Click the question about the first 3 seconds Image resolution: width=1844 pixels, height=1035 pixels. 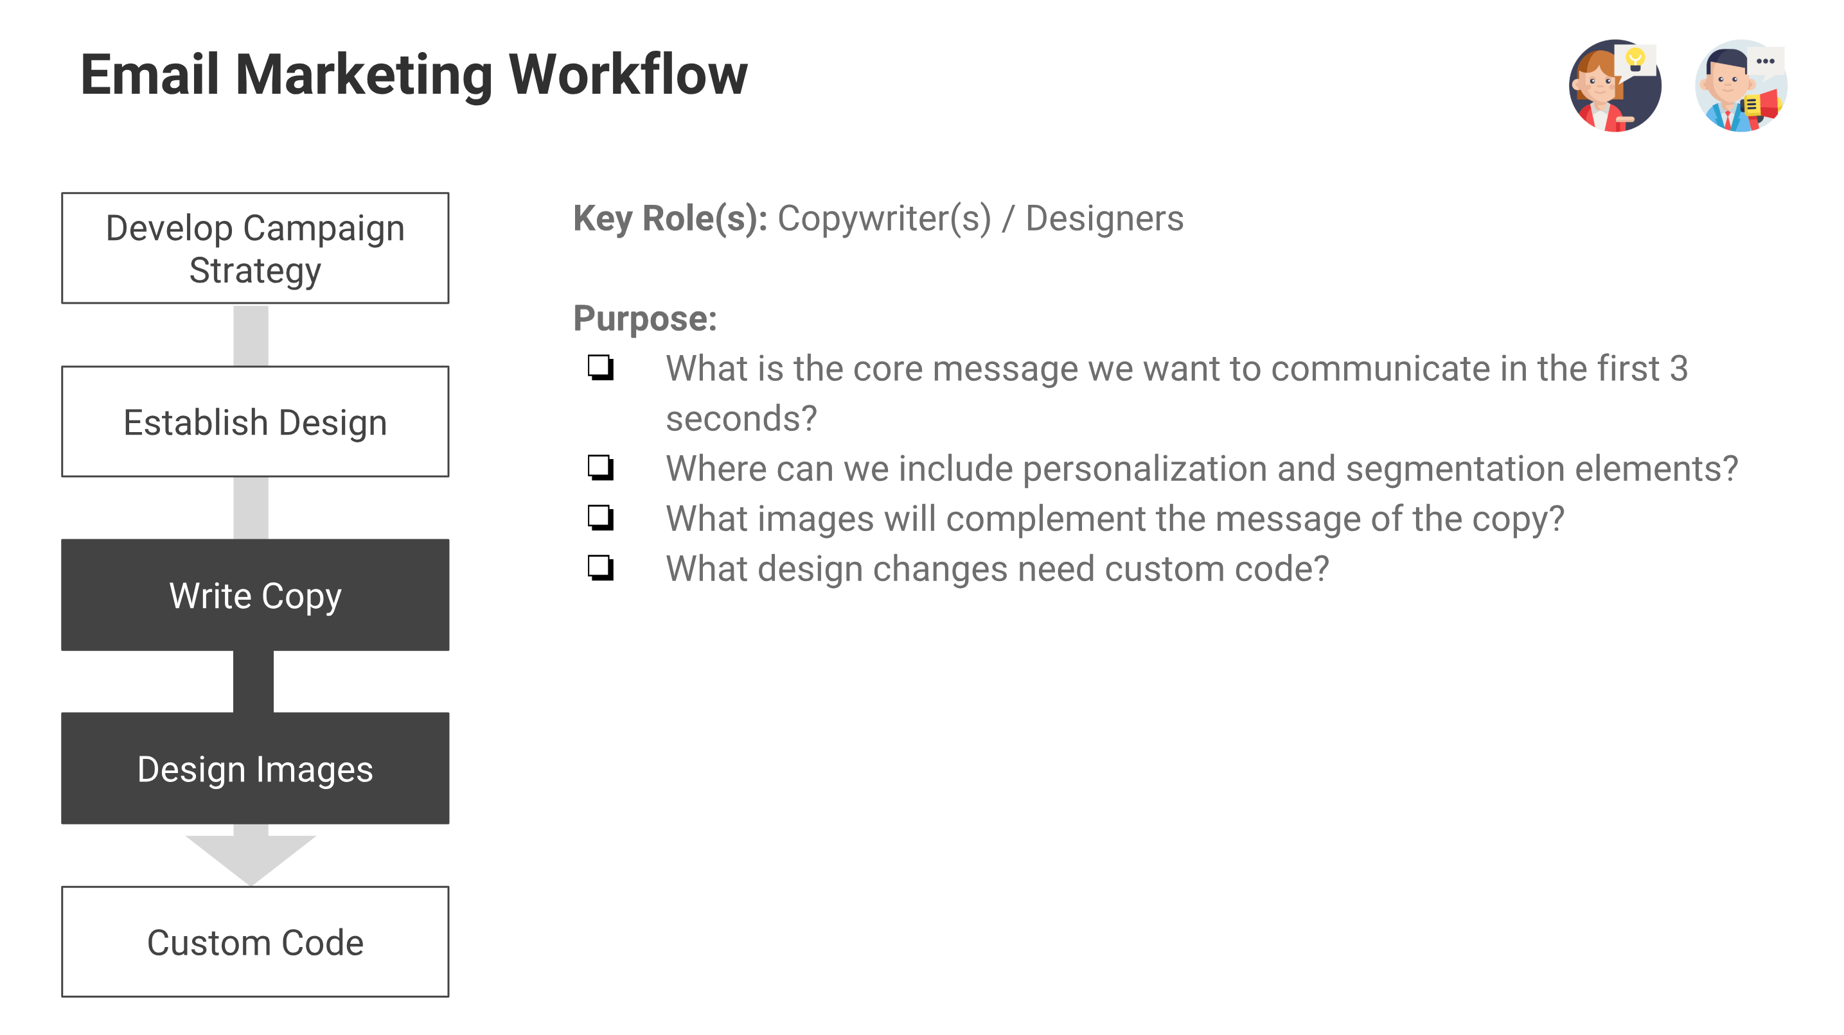point(1177,394)
